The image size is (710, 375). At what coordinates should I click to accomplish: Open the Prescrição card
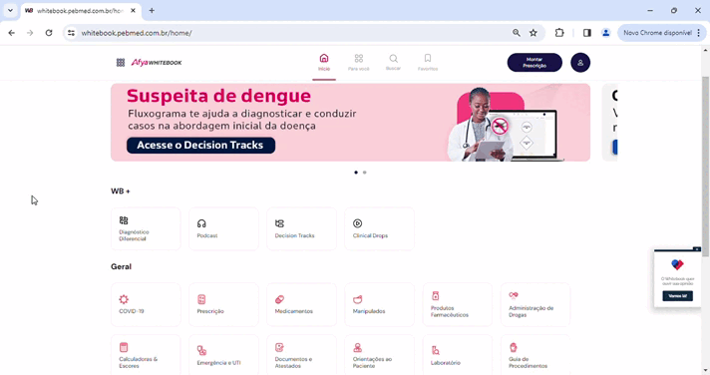coord(223,304)
